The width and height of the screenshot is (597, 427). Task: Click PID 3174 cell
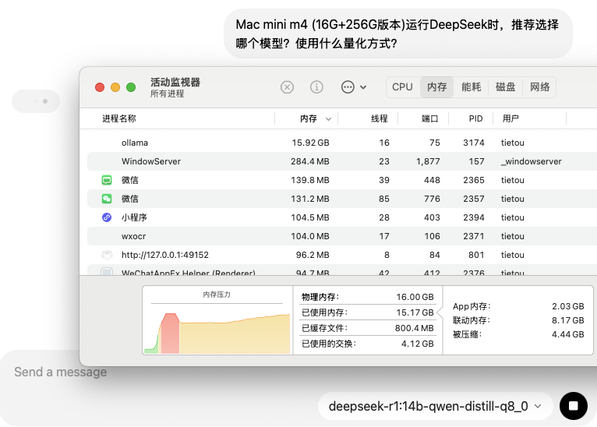pos(473,143)
